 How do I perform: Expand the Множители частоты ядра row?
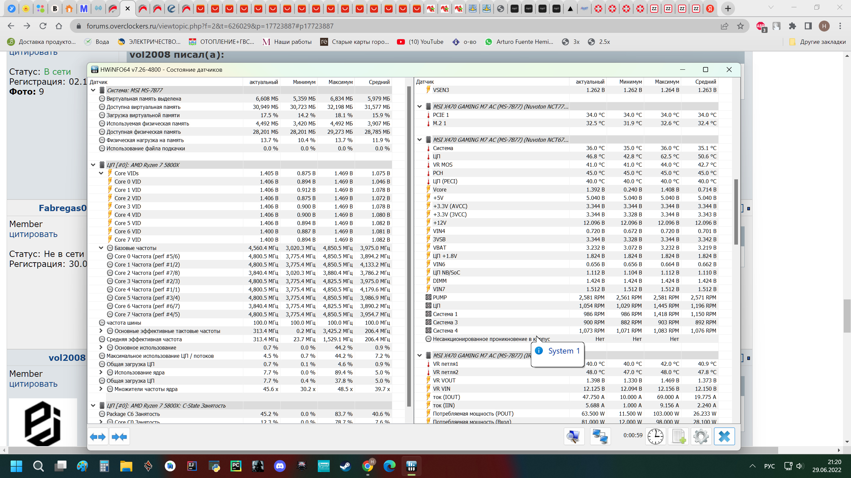click(x=101, y=389)
